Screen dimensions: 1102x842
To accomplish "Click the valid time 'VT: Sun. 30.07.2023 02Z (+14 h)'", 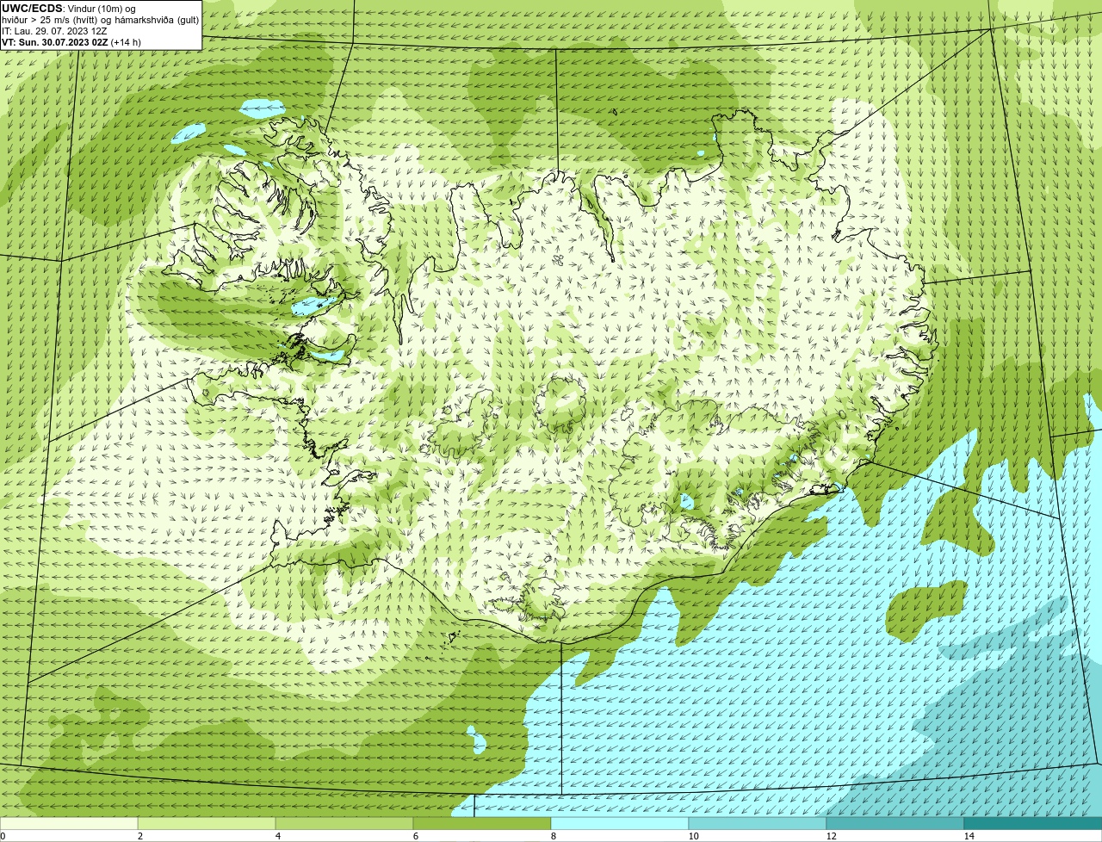I will (x=71, y=42).
